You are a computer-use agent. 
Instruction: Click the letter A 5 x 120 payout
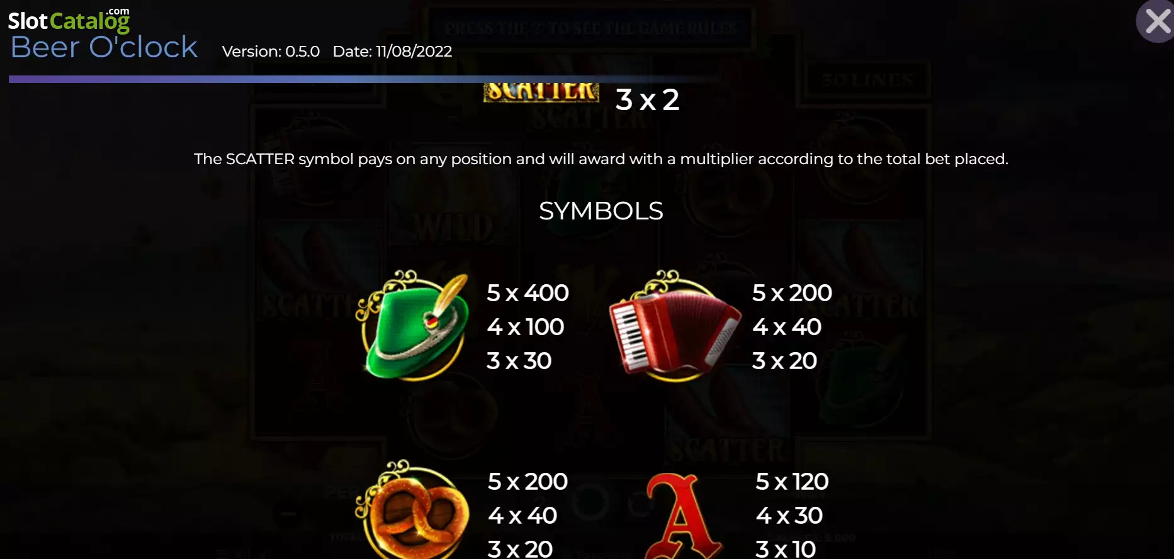pyautogui.click(x=792, y=482)
